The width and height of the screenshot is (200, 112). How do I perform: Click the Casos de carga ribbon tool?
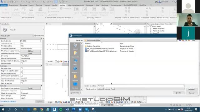[31, 11]
